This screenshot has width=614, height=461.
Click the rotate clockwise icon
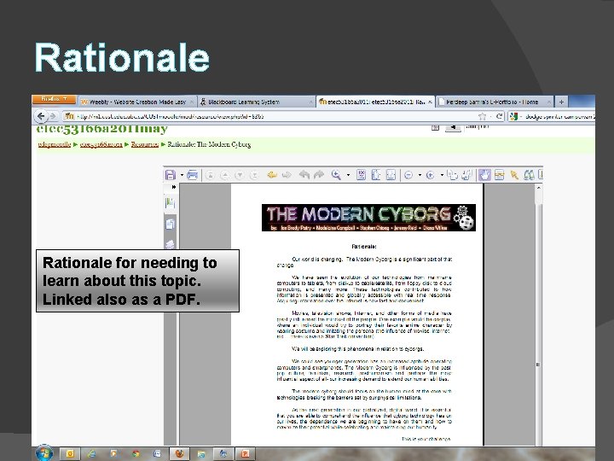click(x=467, y=175)
